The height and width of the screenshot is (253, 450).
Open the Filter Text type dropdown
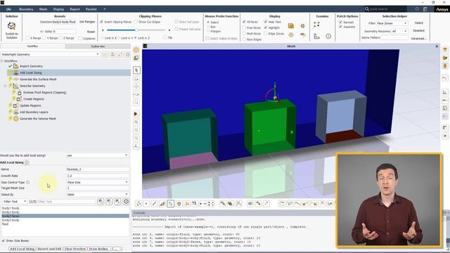click(x=15, y=202)
